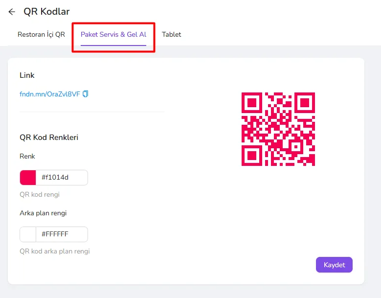
Task: Click the pink QR code preview image
Action: point(278,129)
